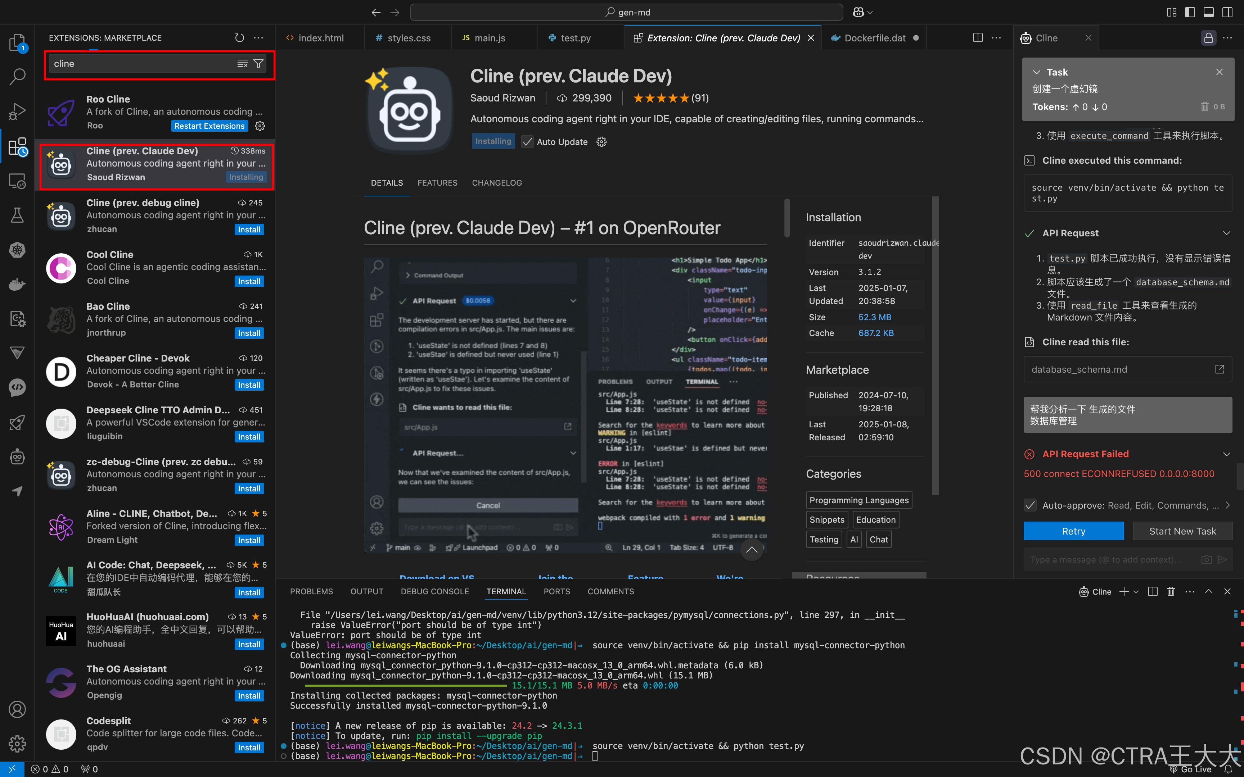Open the Accounts icon

pos(18,709)
